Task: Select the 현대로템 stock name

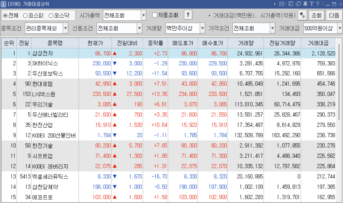Action: [x=43, y=84]
